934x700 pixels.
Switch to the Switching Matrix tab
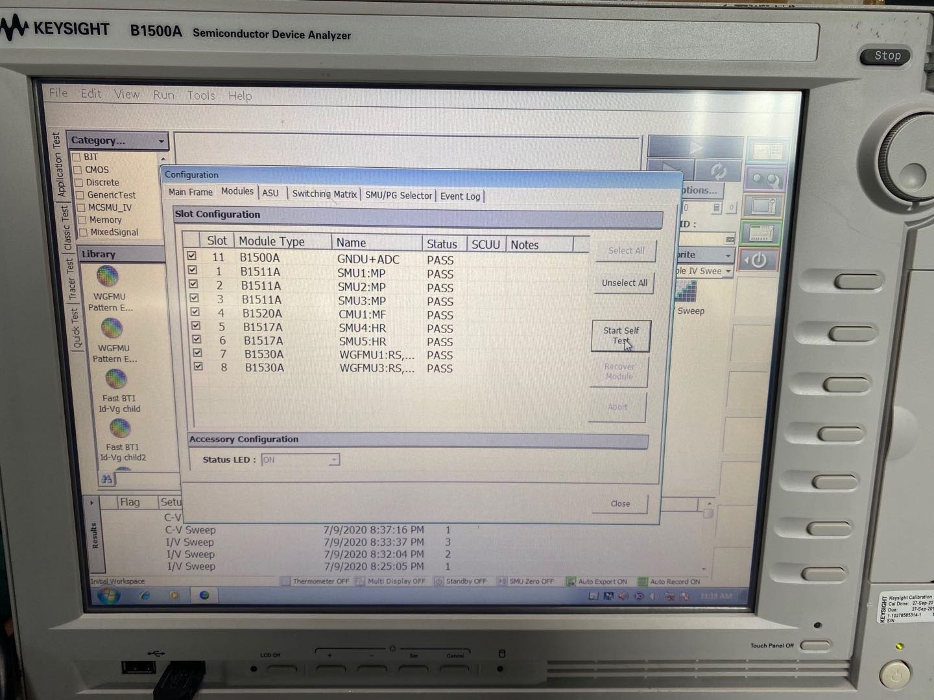tap(324, 194)
